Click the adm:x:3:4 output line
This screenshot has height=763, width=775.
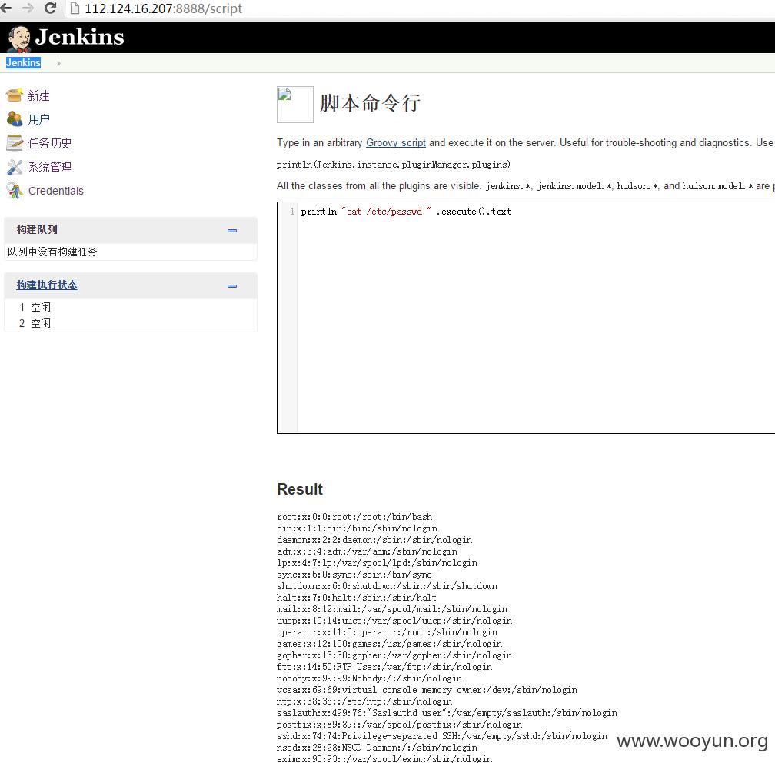click(x=367, y=551)
